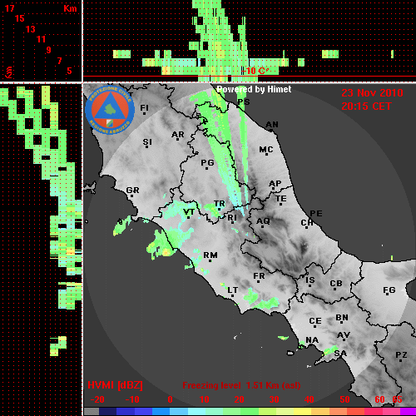Click the 'Freezing level 1.51 Km (asl)' text
This screenshot has width=416, height=416.
pos(241,385)
